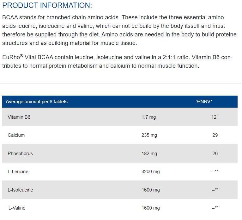
Task: Click the L-Valine row label
Action: tap(17, 208)
